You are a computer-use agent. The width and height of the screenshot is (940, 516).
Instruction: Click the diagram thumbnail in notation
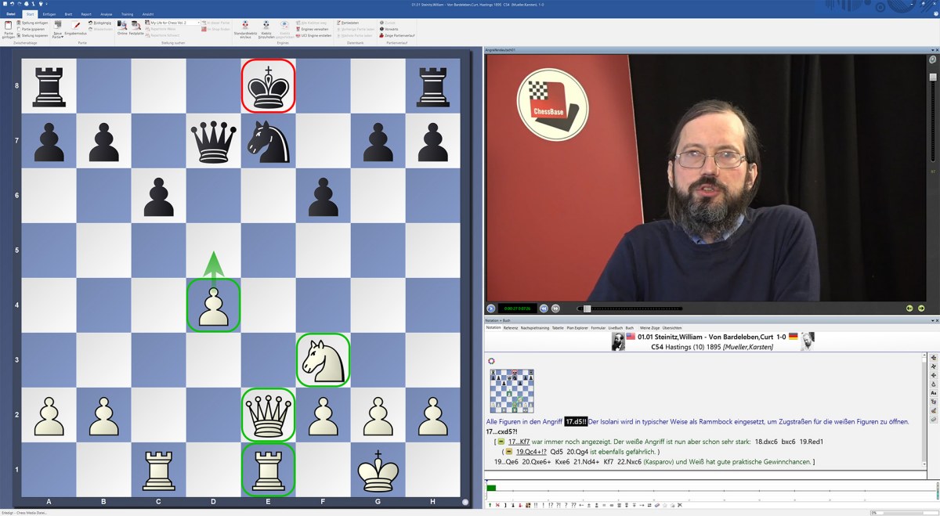[512, 392]
